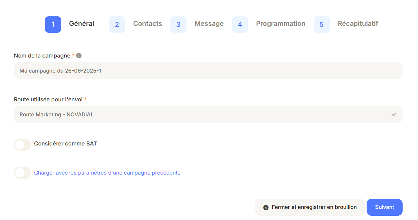Click the step 4 number badge
The height and width of the screenshot is (220, 418).
(x=240, y=25)
